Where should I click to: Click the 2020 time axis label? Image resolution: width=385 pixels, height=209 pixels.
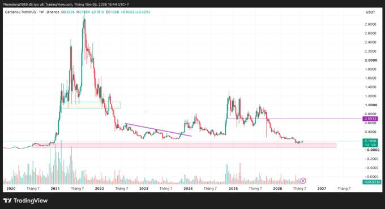pos(11,189)
